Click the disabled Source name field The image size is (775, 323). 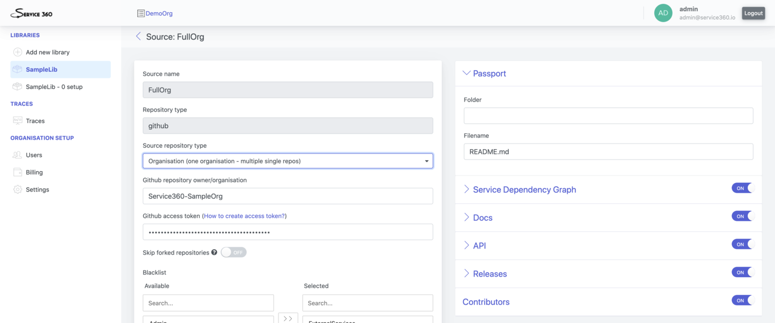click(288, 90)
